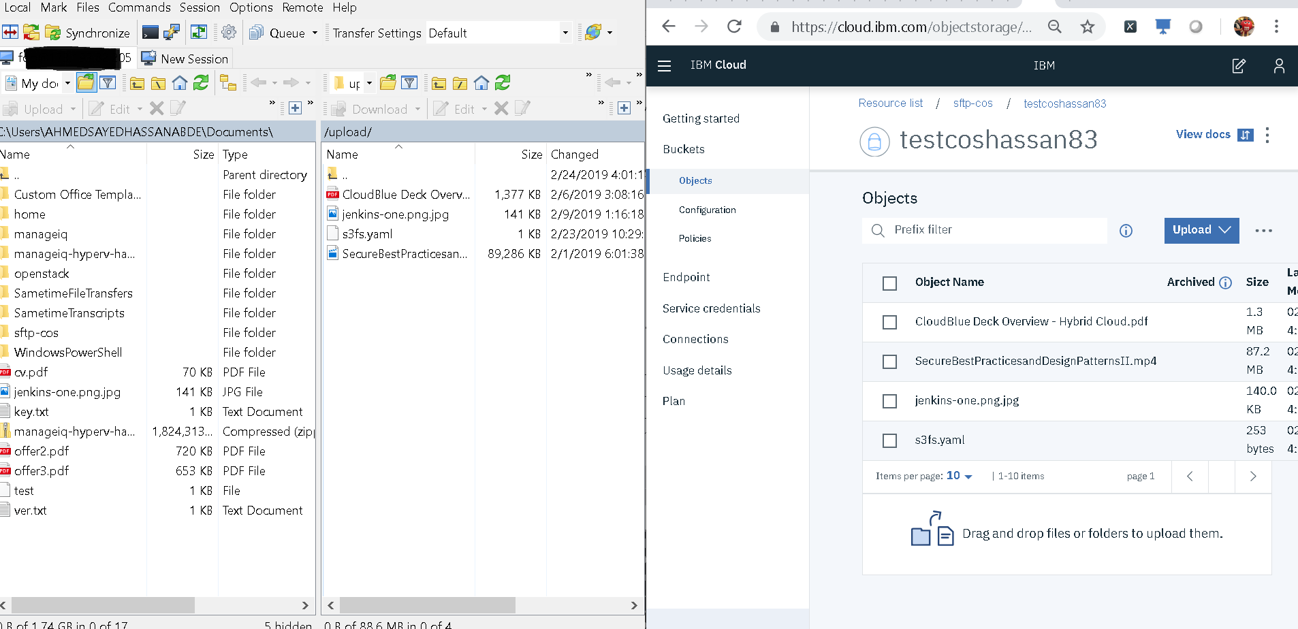
Task: Open WinSCP Preferences gear icon
Action: point(229,32)
